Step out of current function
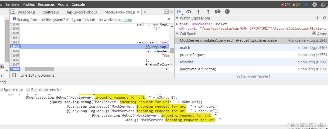The height and width of the screenshot is (129, 328). 208,11
